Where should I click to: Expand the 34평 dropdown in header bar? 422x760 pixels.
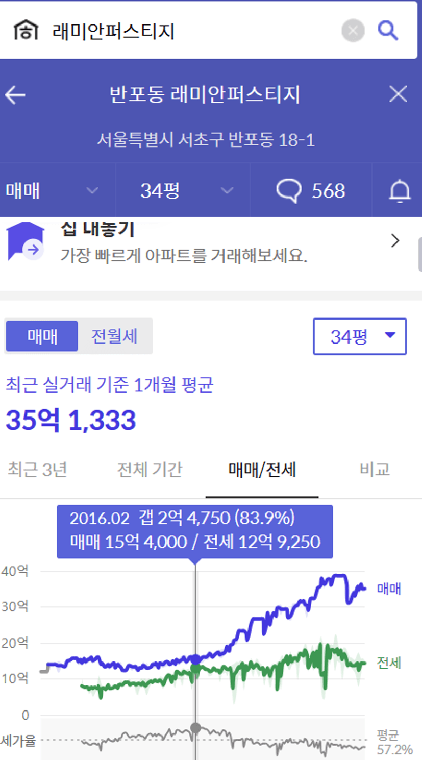pyautogui.click(x=183, y=191)
